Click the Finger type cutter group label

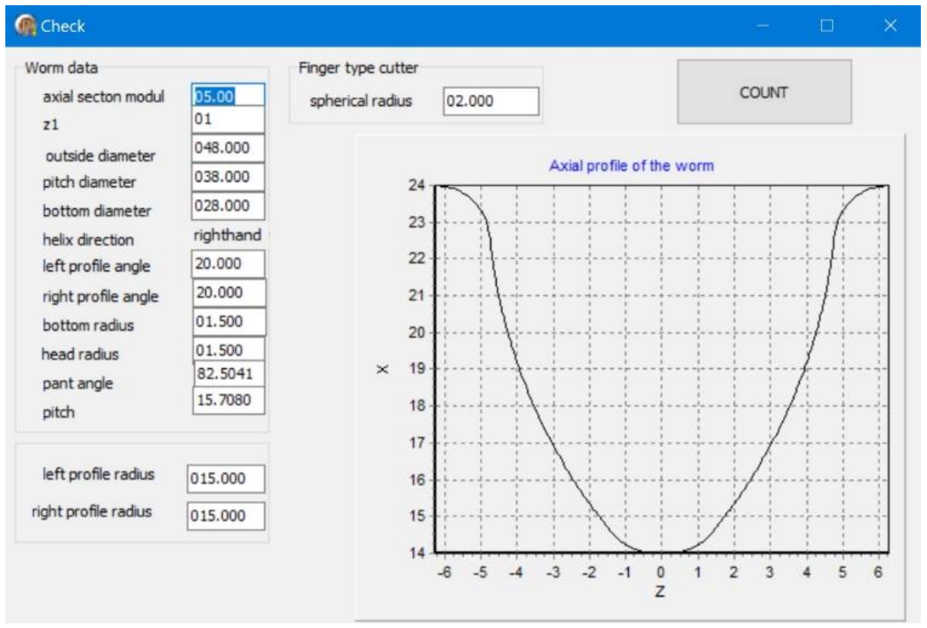click(358, 68)
